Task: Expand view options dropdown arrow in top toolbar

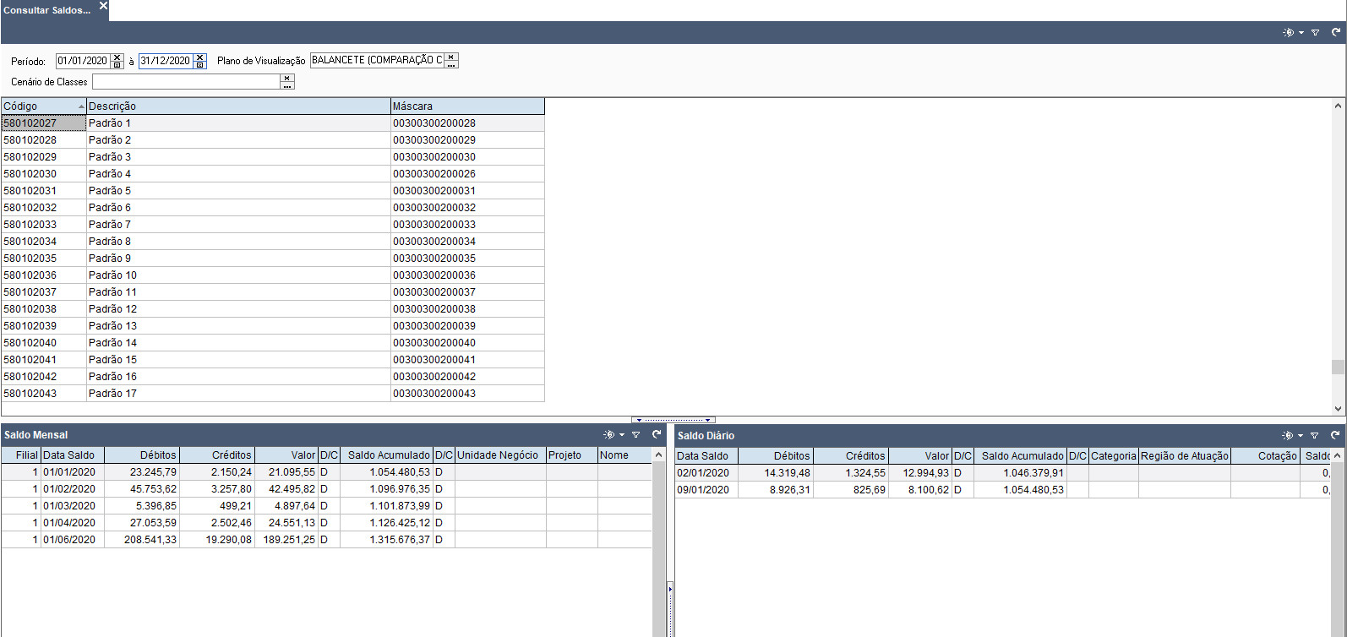Action: (x=1301, y=32)
